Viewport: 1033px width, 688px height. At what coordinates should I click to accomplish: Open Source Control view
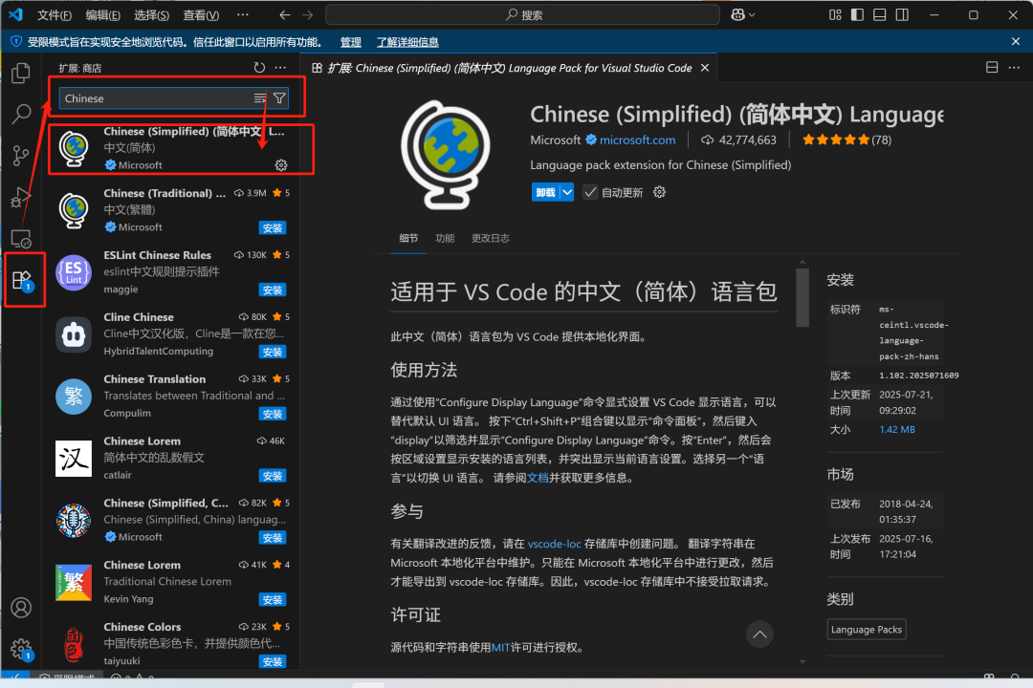21,156
